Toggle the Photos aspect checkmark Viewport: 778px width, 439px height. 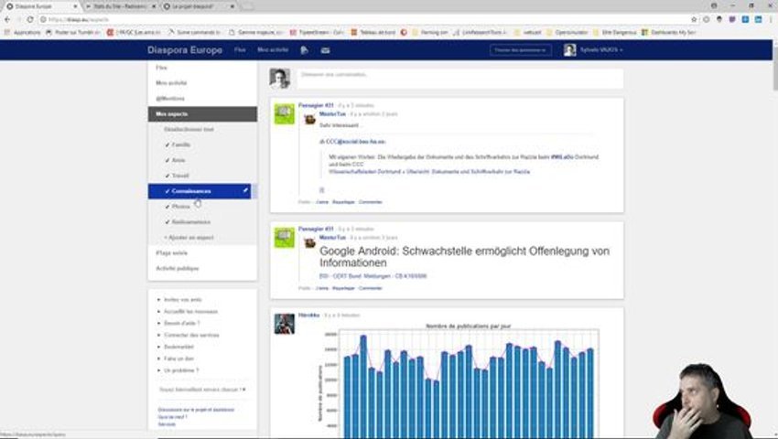pos(167,207)
